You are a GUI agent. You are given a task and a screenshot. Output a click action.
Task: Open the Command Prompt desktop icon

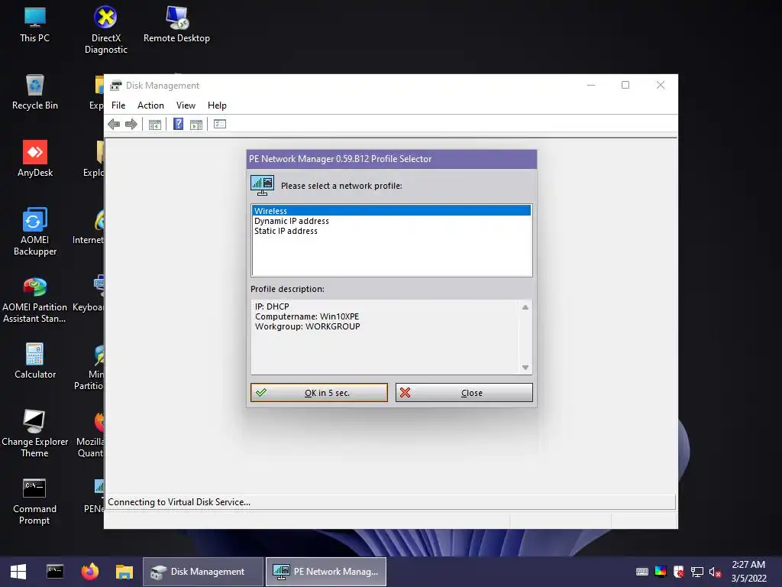[x=34, y=501]
